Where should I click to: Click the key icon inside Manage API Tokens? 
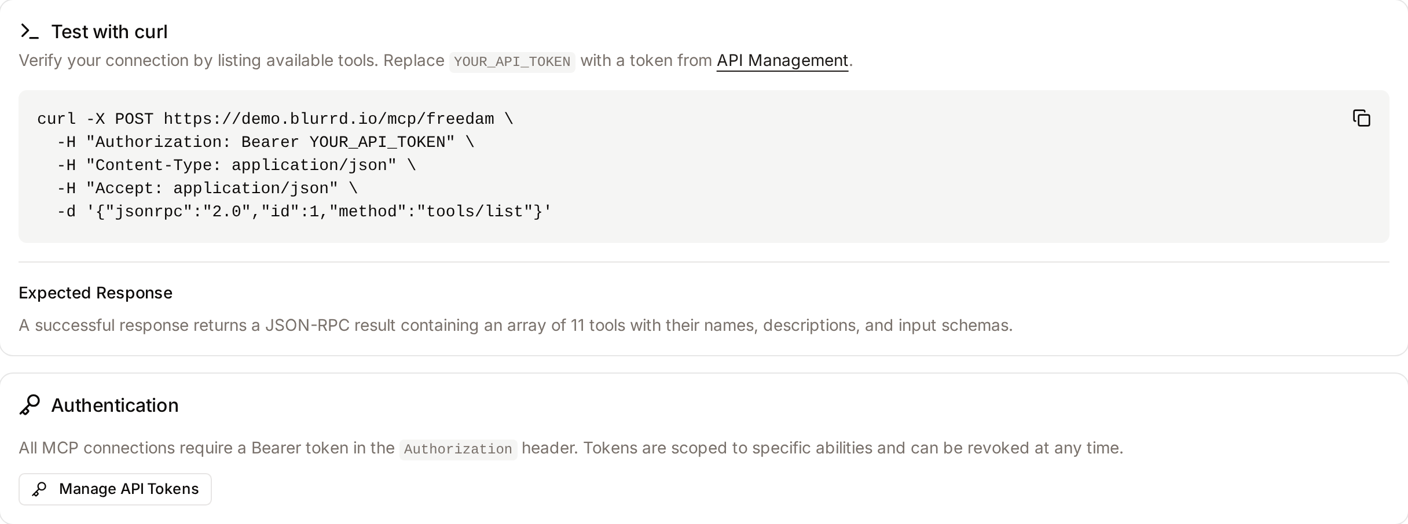(x=39, y=489)
